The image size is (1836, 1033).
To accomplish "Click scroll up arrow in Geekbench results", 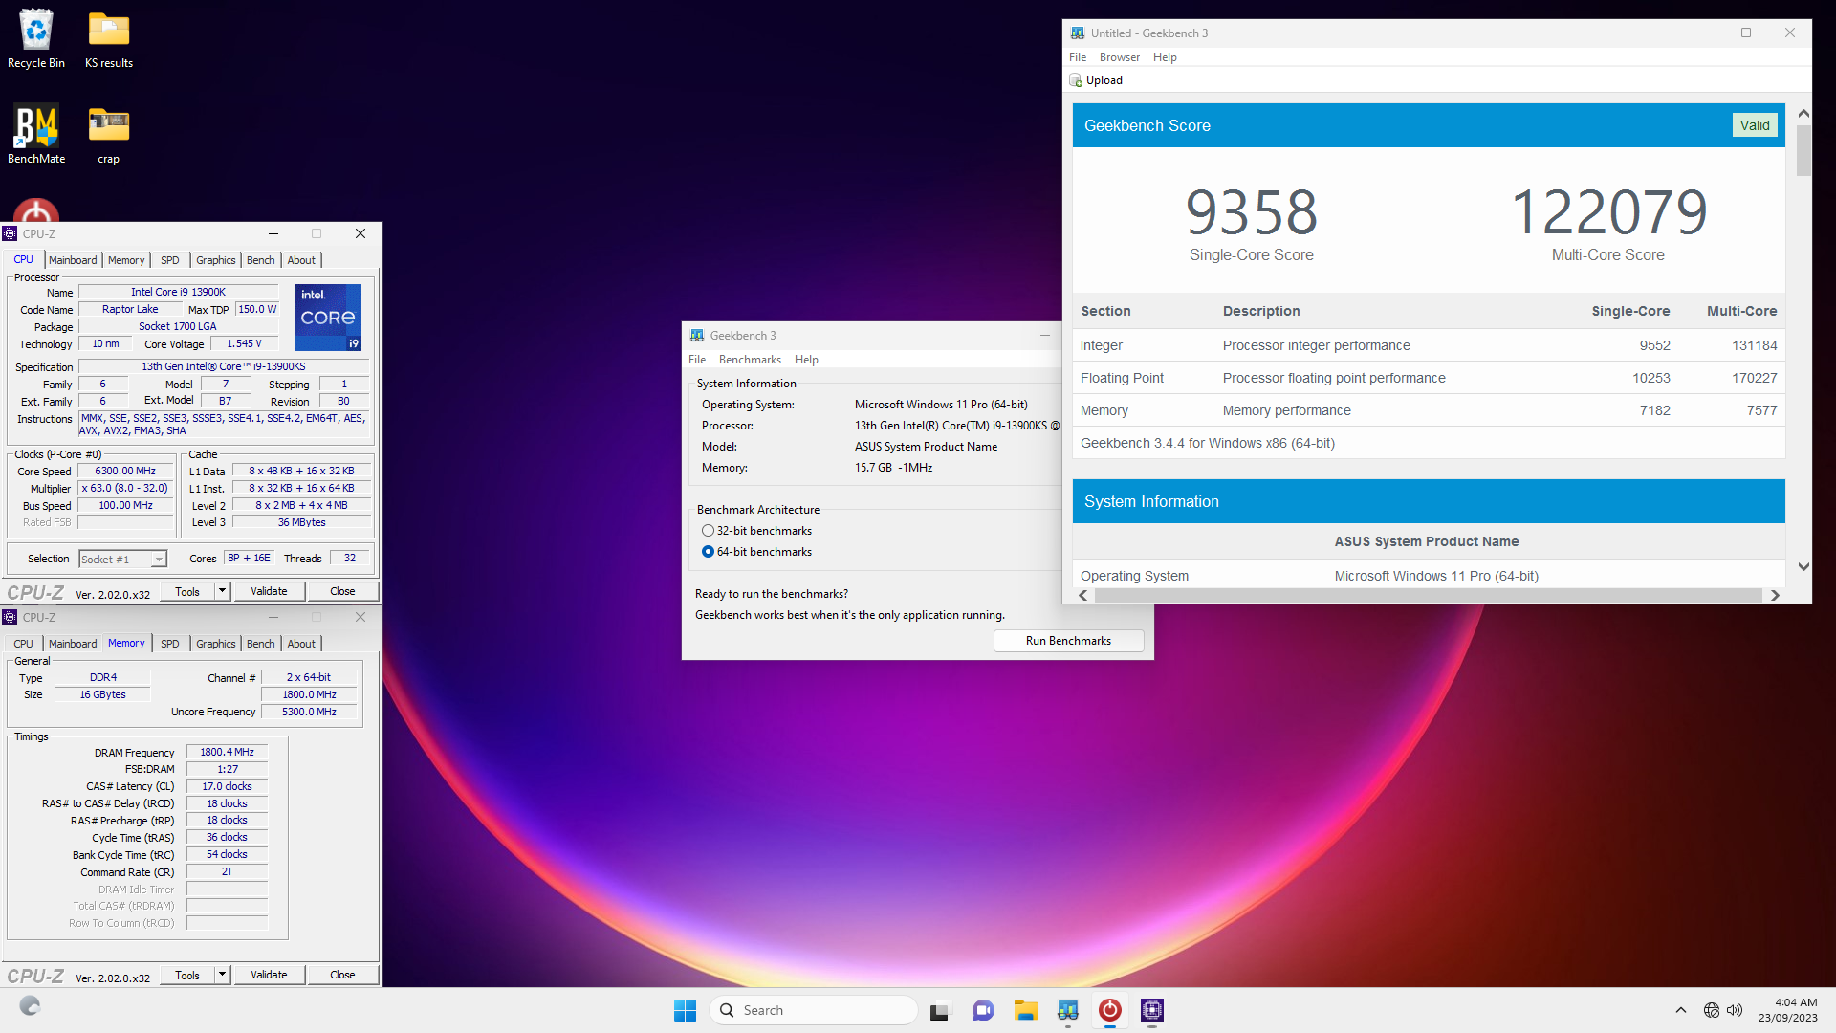I will (x=1803, y=113).
